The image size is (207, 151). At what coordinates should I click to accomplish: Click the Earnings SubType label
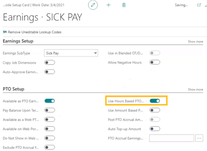click(16, 53)
